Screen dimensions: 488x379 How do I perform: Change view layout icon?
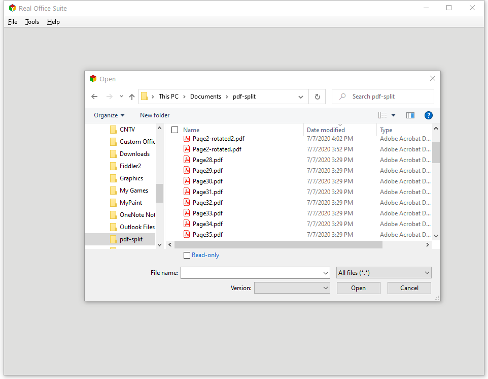pos(382,115)
